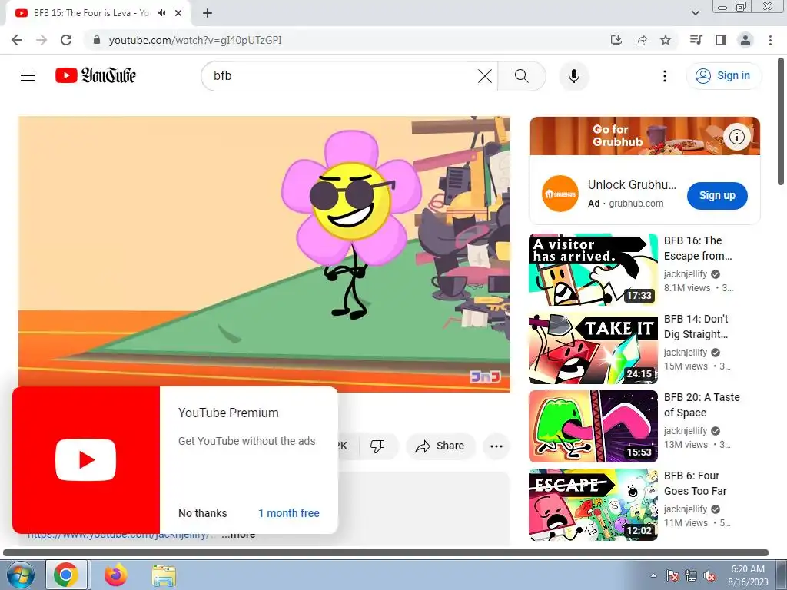This screenshot has width=787, height=590.
Task: Open the Grubhub channel logo
Action: coord(560,194)
